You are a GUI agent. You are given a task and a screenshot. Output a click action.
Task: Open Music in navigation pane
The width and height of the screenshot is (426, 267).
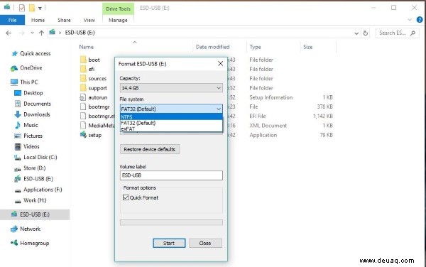coord(31,125)
